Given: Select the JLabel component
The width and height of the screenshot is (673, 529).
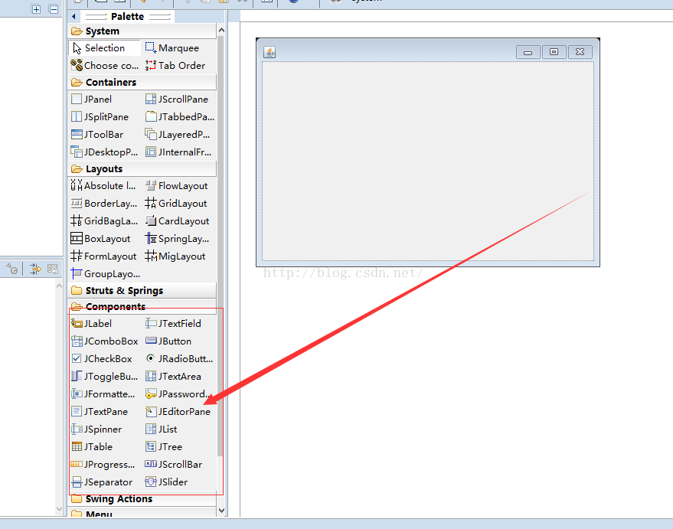Looking at the screenshot, I should click(x=91, y=324).
